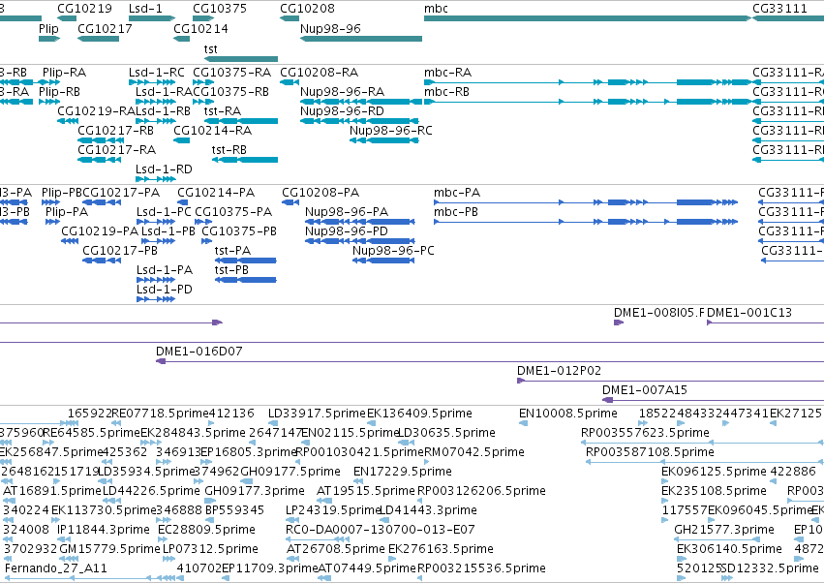This screenshot has width=824, height=583.
Task: Select protein mbc-PB
Action: pos(586,222)
